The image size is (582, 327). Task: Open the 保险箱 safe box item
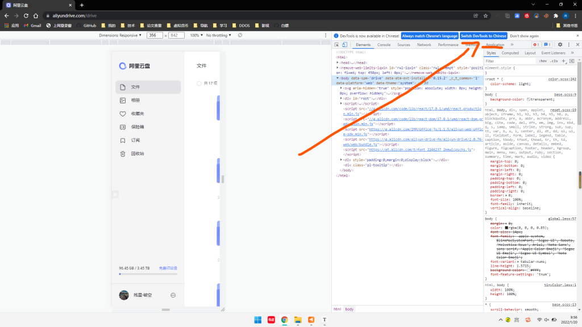[x=148, y=127]
